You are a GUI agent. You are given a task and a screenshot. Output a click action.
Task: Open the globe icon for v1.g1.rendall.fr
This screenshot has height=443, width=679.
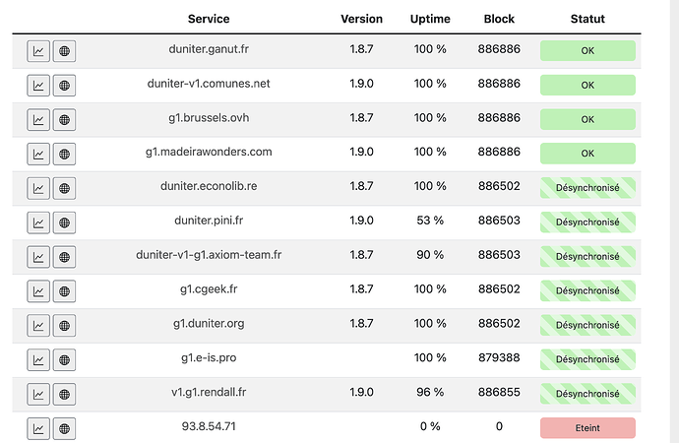pyautogui.click(x=65, y=394)
